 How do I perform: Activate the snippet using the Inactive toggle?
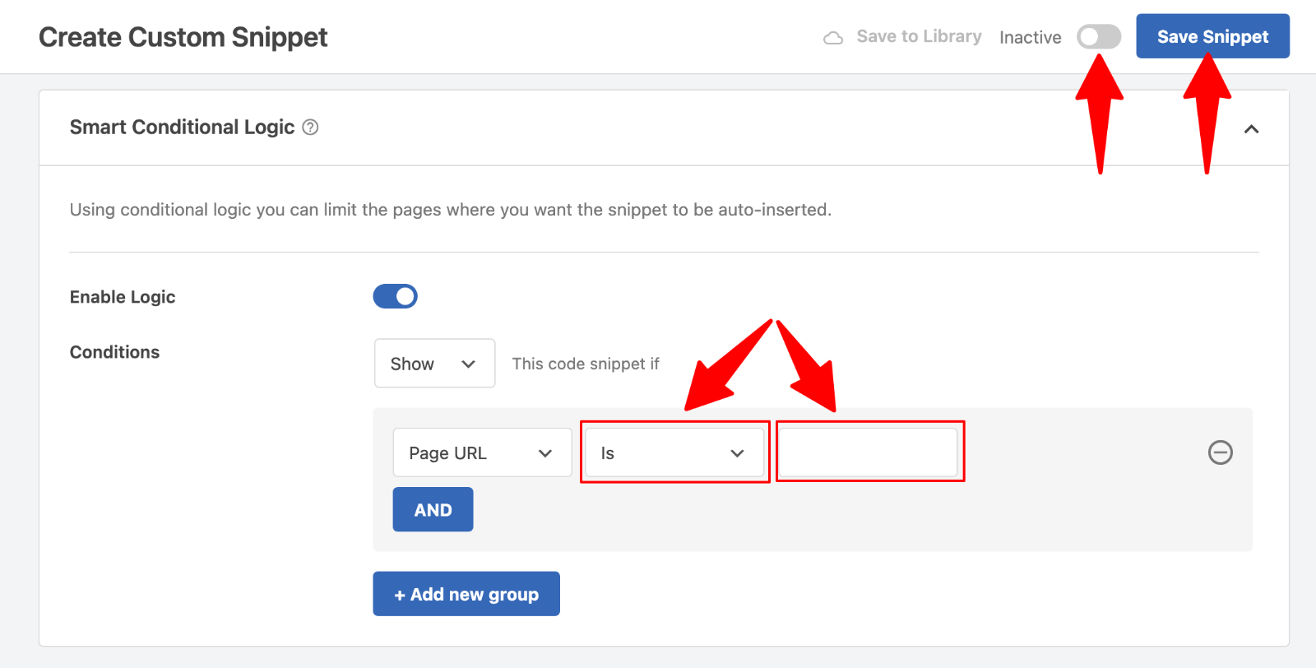pyautogui.click(x=1099, y=36)
